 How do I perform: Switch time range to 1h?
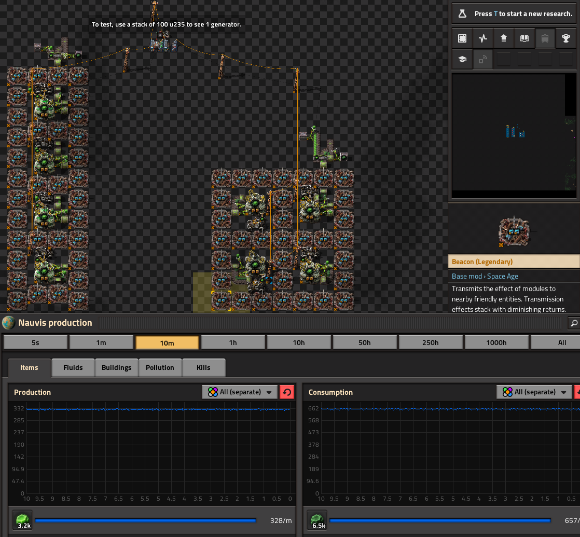pyautogui.click(x=233, y=342)
